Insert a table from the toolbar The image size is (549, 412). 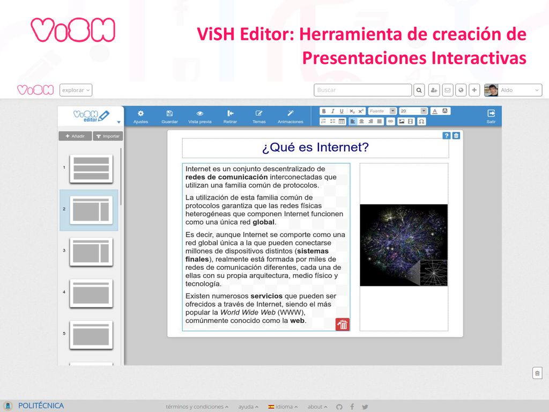342,121
